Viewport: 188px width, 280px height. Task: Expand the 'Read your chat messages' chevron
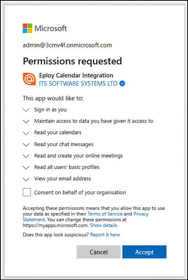(26, 144)
